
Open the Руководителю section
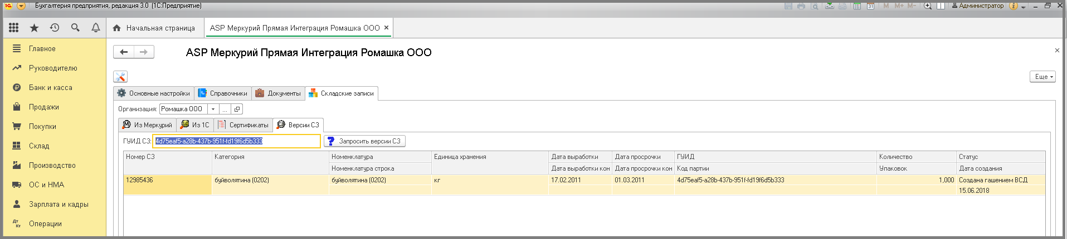(x=53, y=68)
